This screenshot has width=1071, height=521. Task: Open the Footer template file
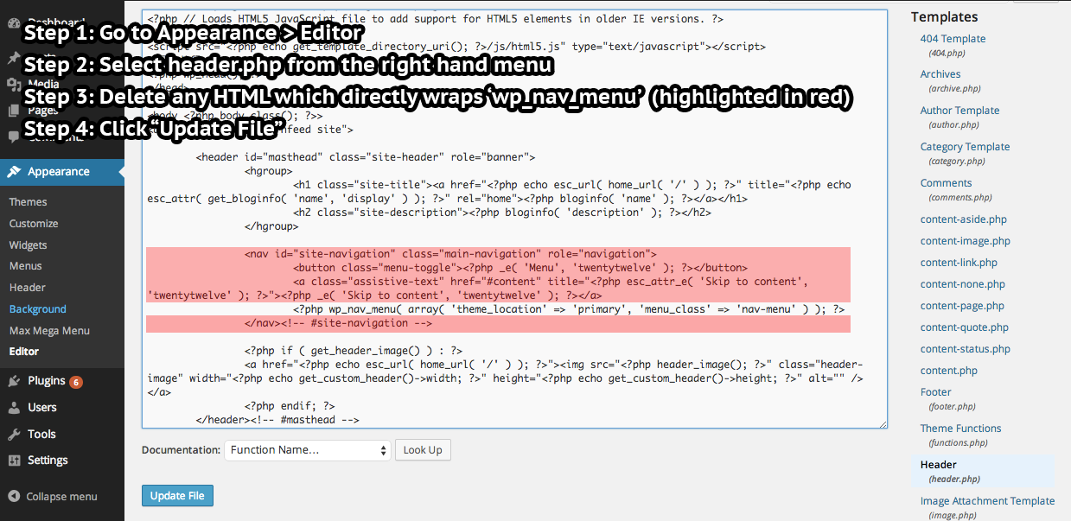pyautogui.click(x=935, y=392)
